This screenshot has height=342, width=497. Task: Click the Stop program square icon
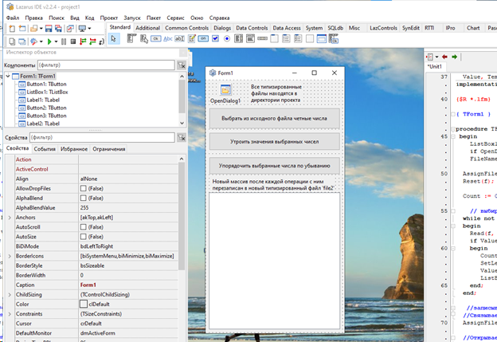pyautogui.click(x=72, y=40)
